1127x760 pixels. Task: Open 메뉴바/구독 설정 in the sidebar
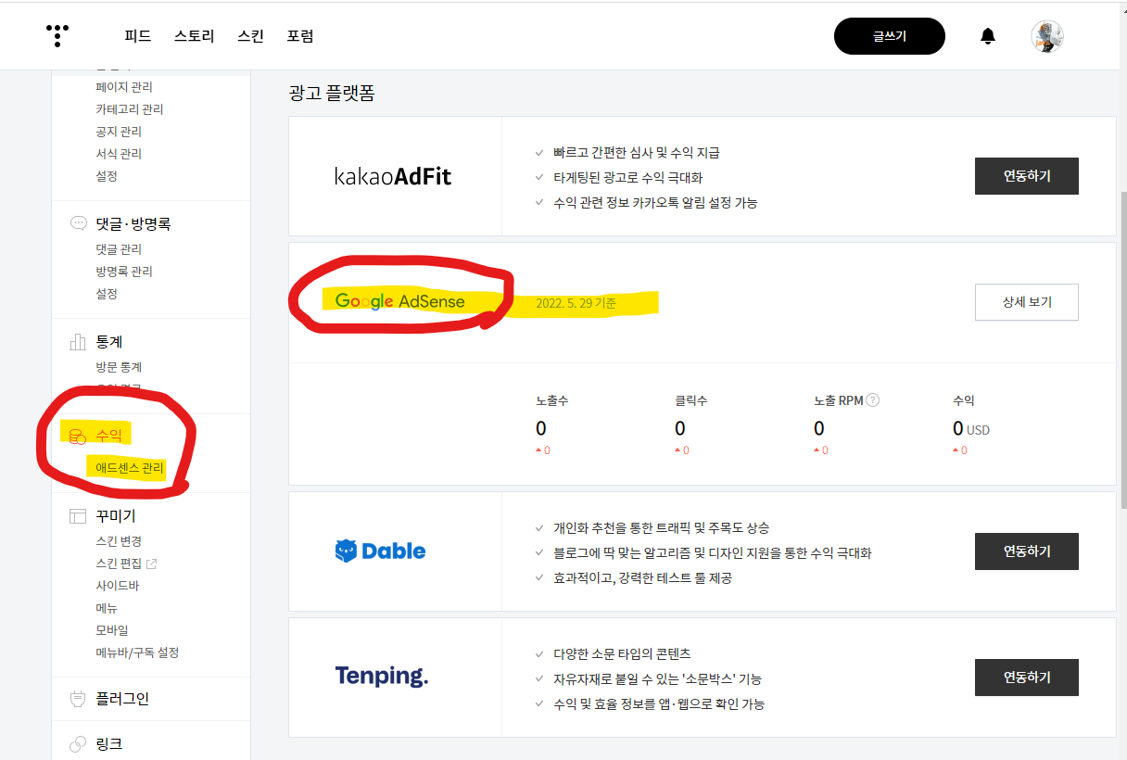click(x=137, y=652)
